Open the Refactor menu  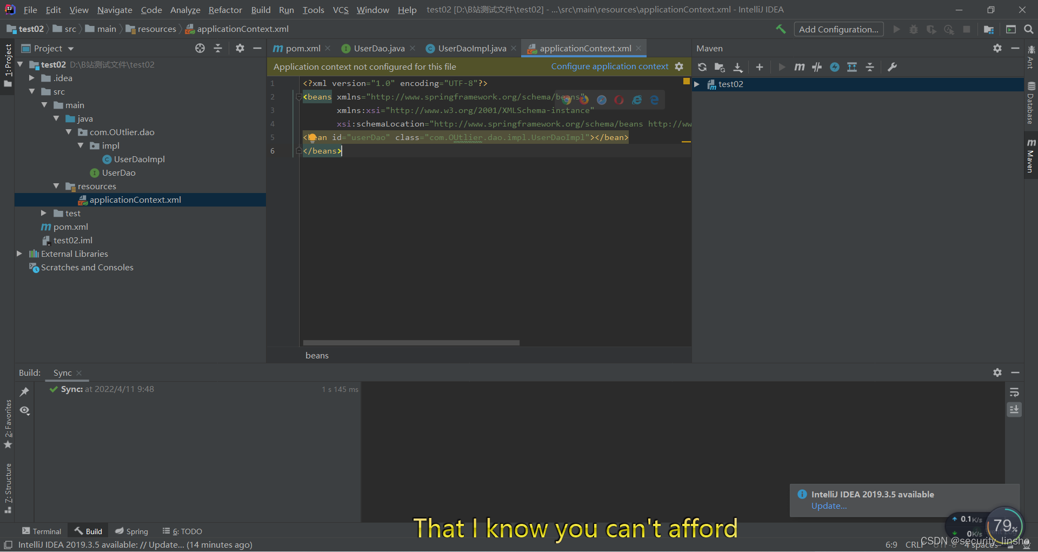click(225, 10)
